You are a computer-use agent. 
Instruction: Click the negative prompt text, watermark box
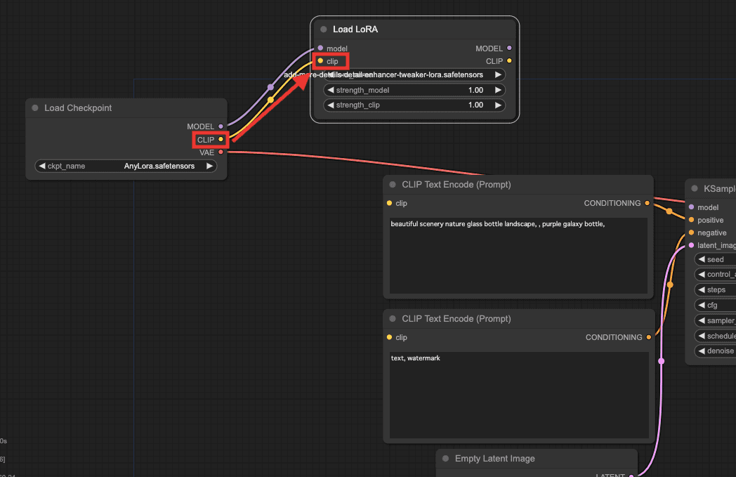click(518, 395)
